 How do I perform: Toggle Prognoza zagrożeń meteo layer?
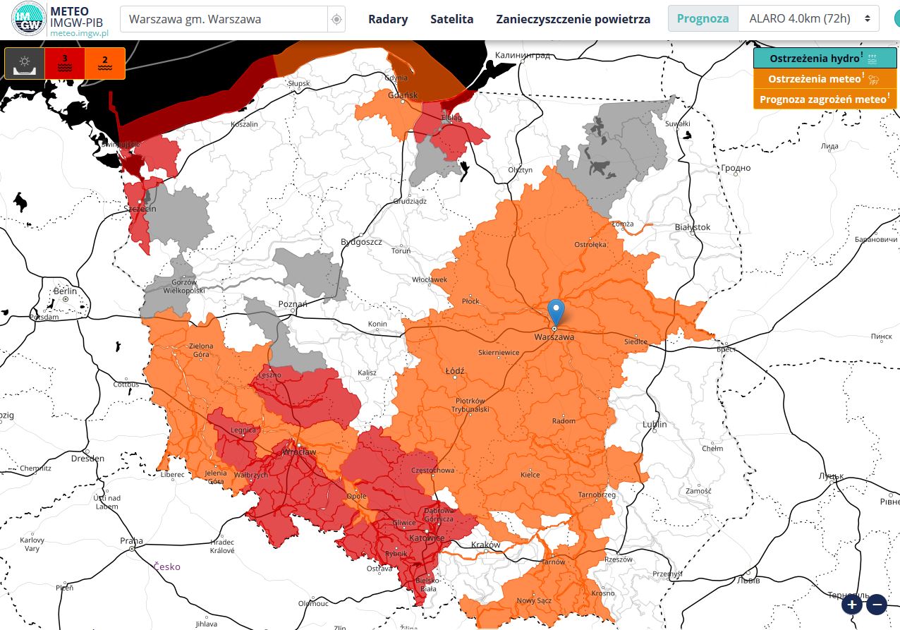tap(825, 99)
